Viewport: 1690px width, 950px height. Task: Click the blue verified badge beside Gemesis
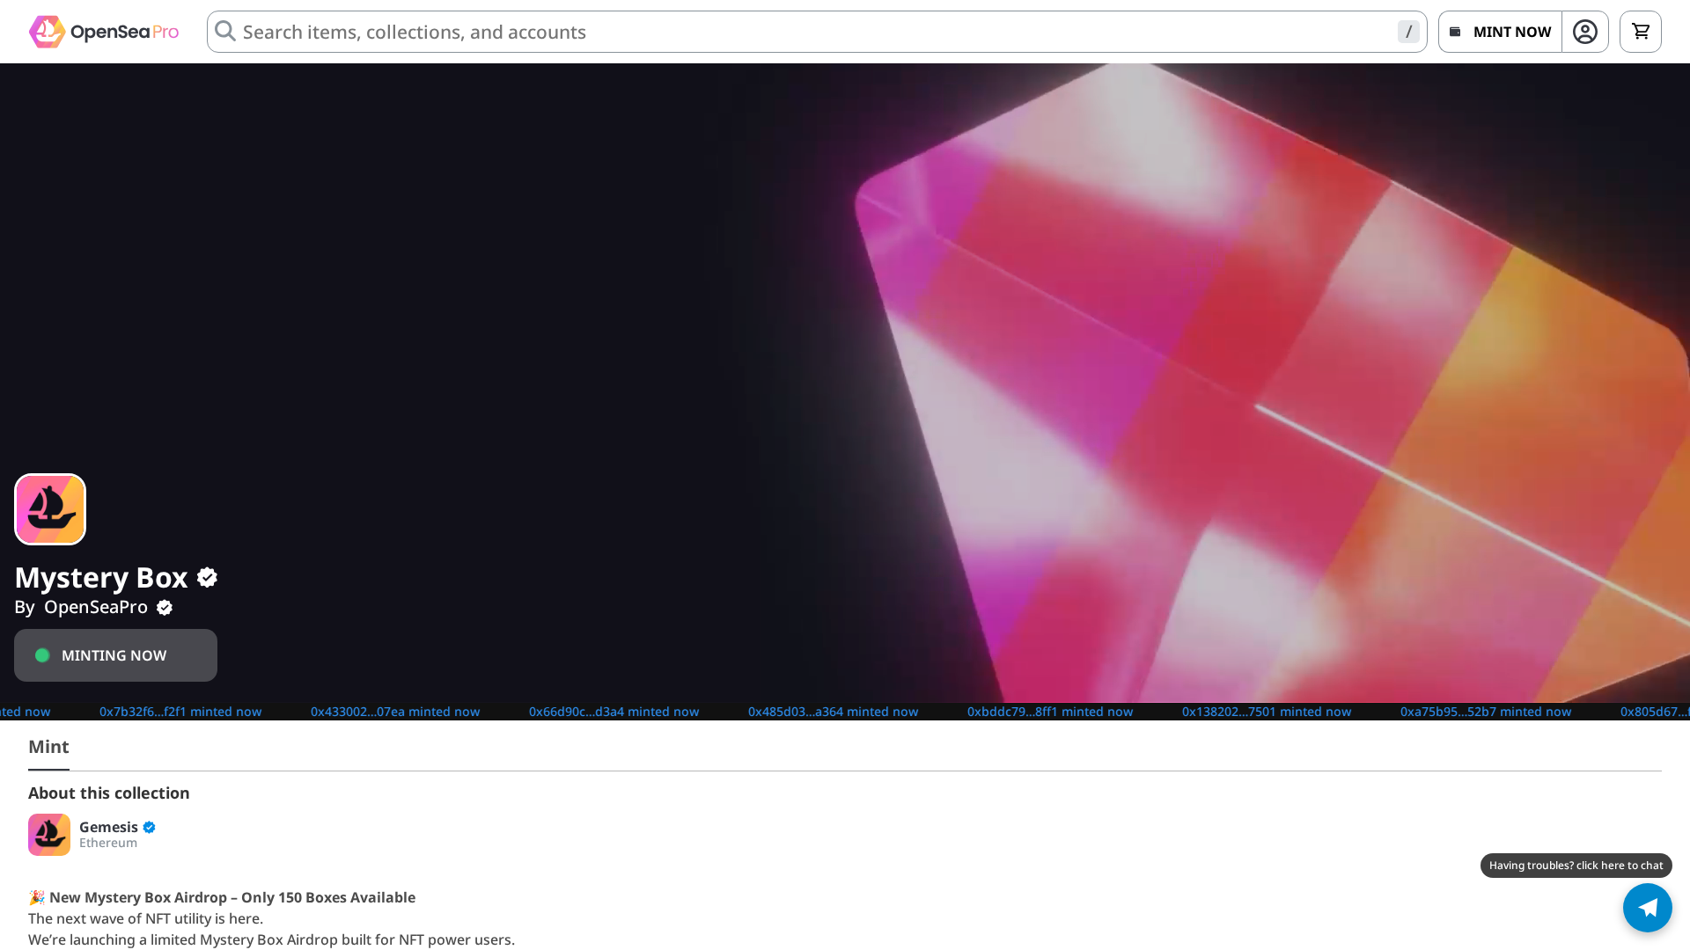click(x=149, y=827)
